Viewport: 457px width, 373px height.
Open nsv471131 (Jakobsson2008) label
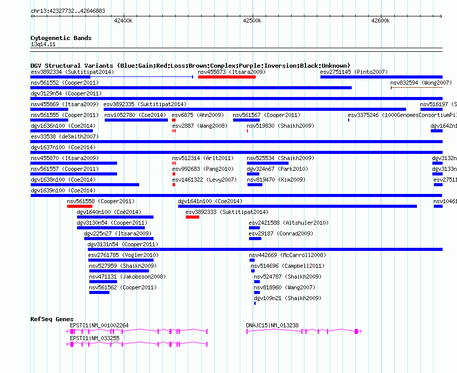pyautogui.click(x=127, y=277)
